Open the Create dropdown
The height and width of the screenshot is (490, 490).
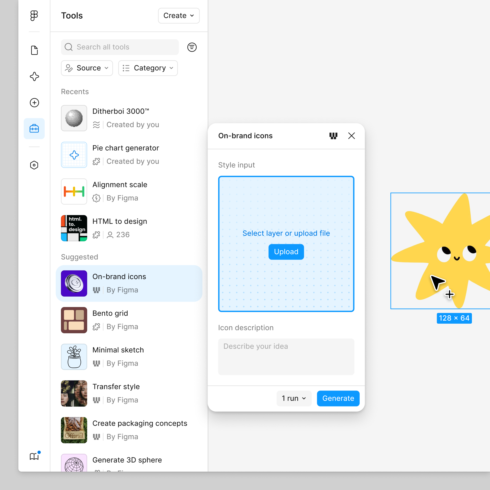179,16
